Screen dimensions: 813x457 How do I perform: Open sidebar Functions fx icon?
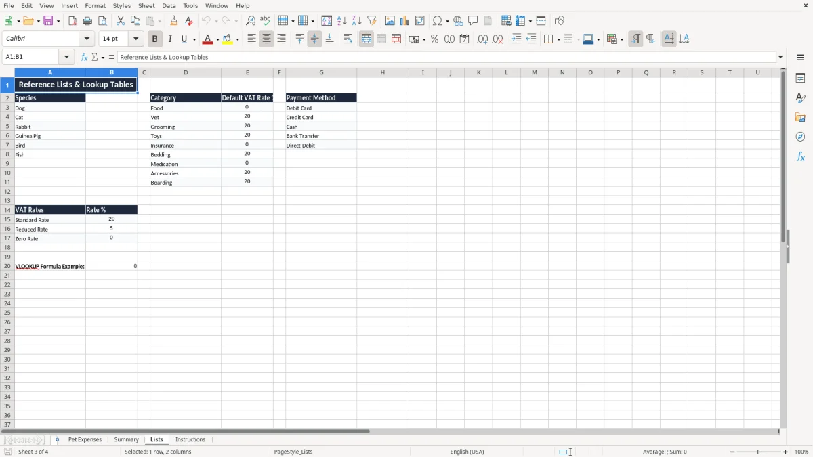click(x=800, y=156)
